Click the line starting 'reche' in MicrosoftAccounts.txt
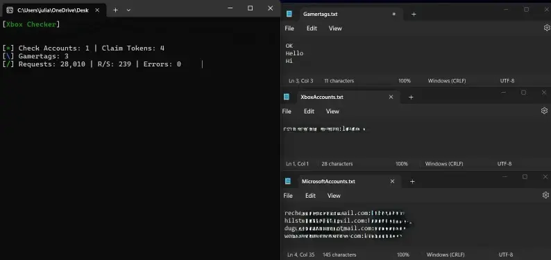Image resolution: width=551 pixels, height=260 pixels. (x=345, y=213)
